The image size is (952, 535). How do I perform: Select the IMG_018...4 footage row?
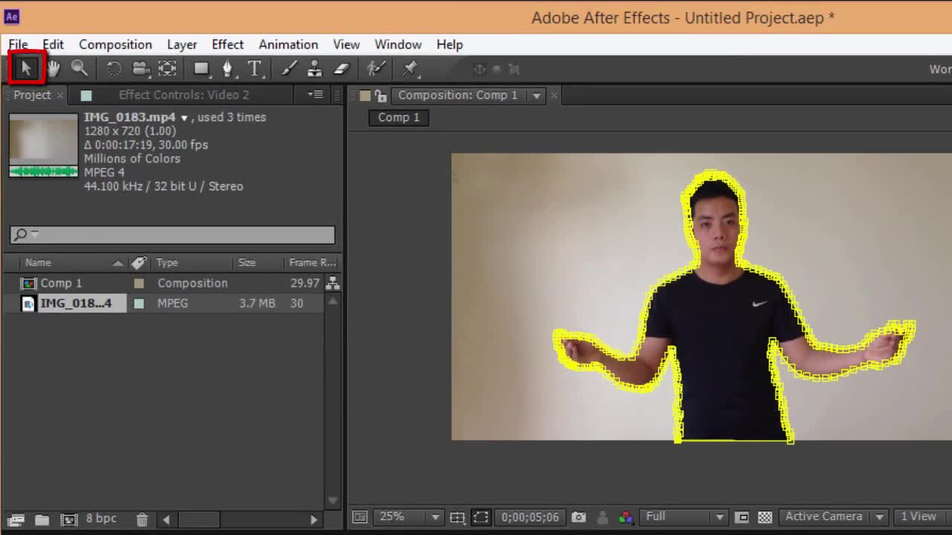pyautogui.click(x=164, y=303)
